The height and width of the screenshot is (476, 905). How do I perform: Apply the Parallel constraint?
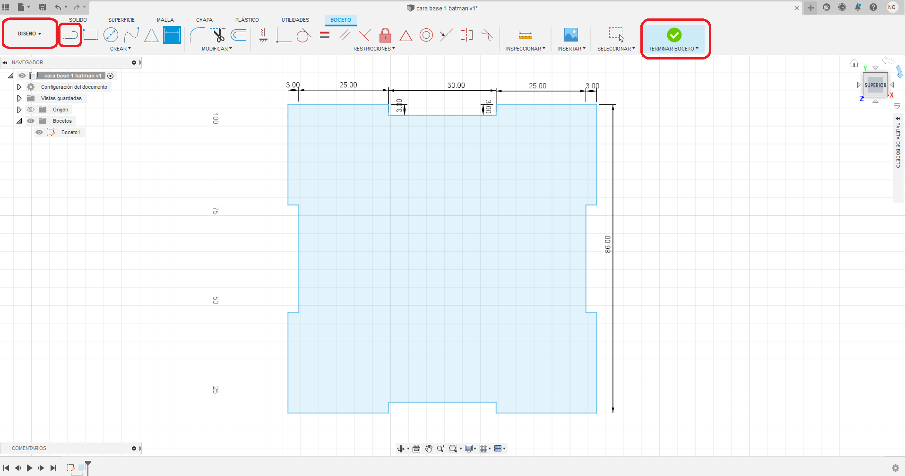tap(345, 35)
